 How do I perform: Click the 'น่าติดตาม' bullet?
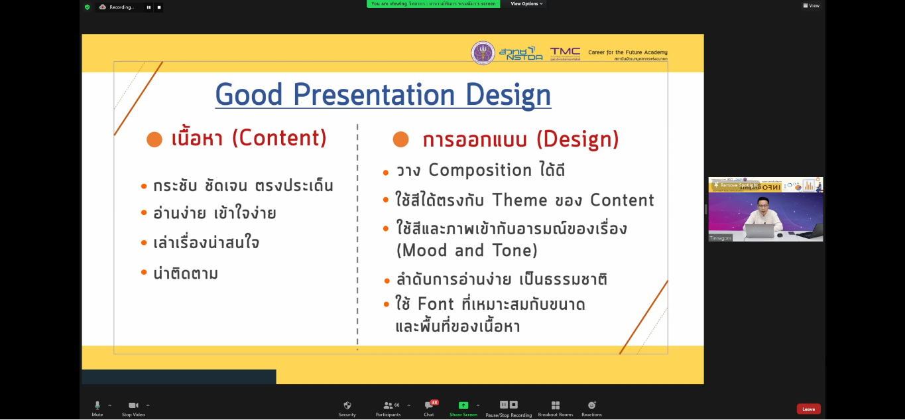[186, 273]
